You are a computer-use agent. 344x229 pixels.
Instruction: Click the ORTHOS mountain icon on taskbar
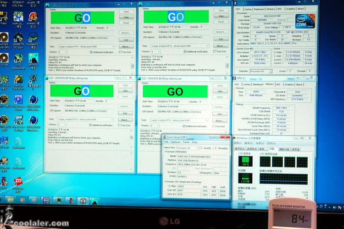94,201
